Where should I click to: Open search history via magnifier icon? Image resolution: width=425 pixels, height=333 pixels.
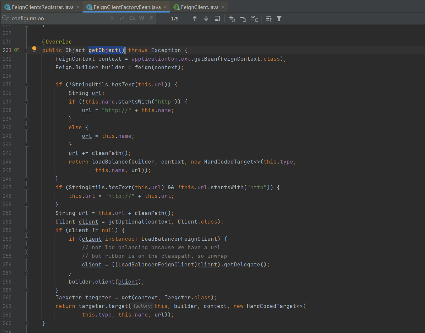[x=5, y=18]
